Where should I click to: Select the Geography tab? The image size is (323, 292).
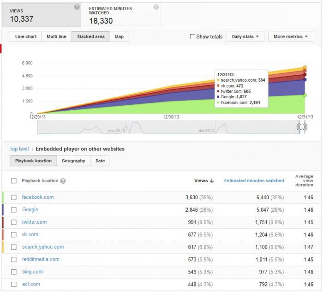pos(73,161)
